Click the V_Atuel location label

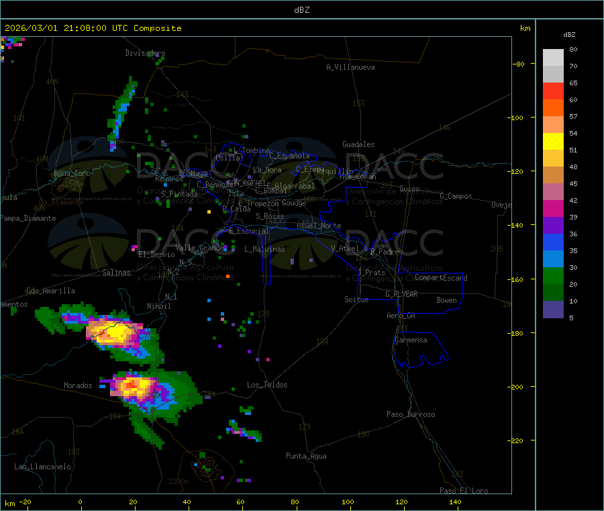click(345, 248)
